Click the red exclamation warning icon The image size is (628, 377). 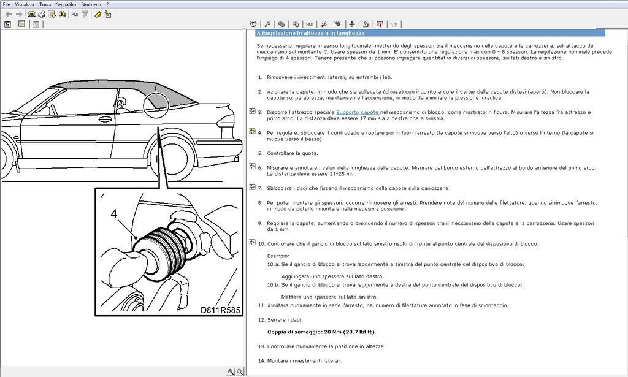380,25
